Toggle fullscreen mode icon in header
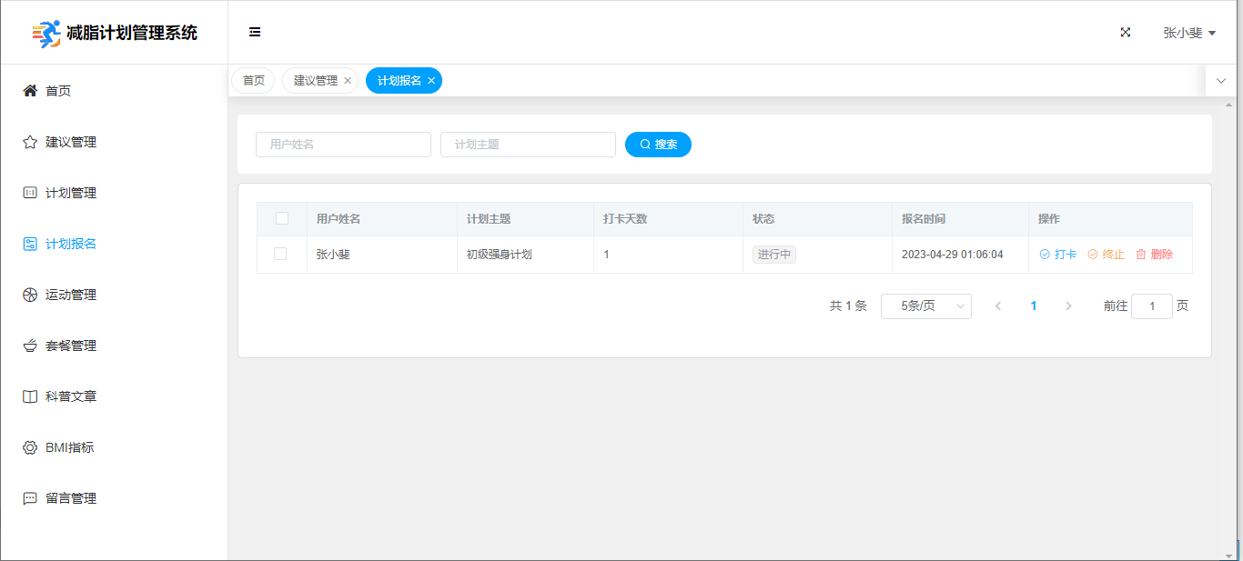The width and height of the screenshot is (1243, 561). pos(1126,32)
